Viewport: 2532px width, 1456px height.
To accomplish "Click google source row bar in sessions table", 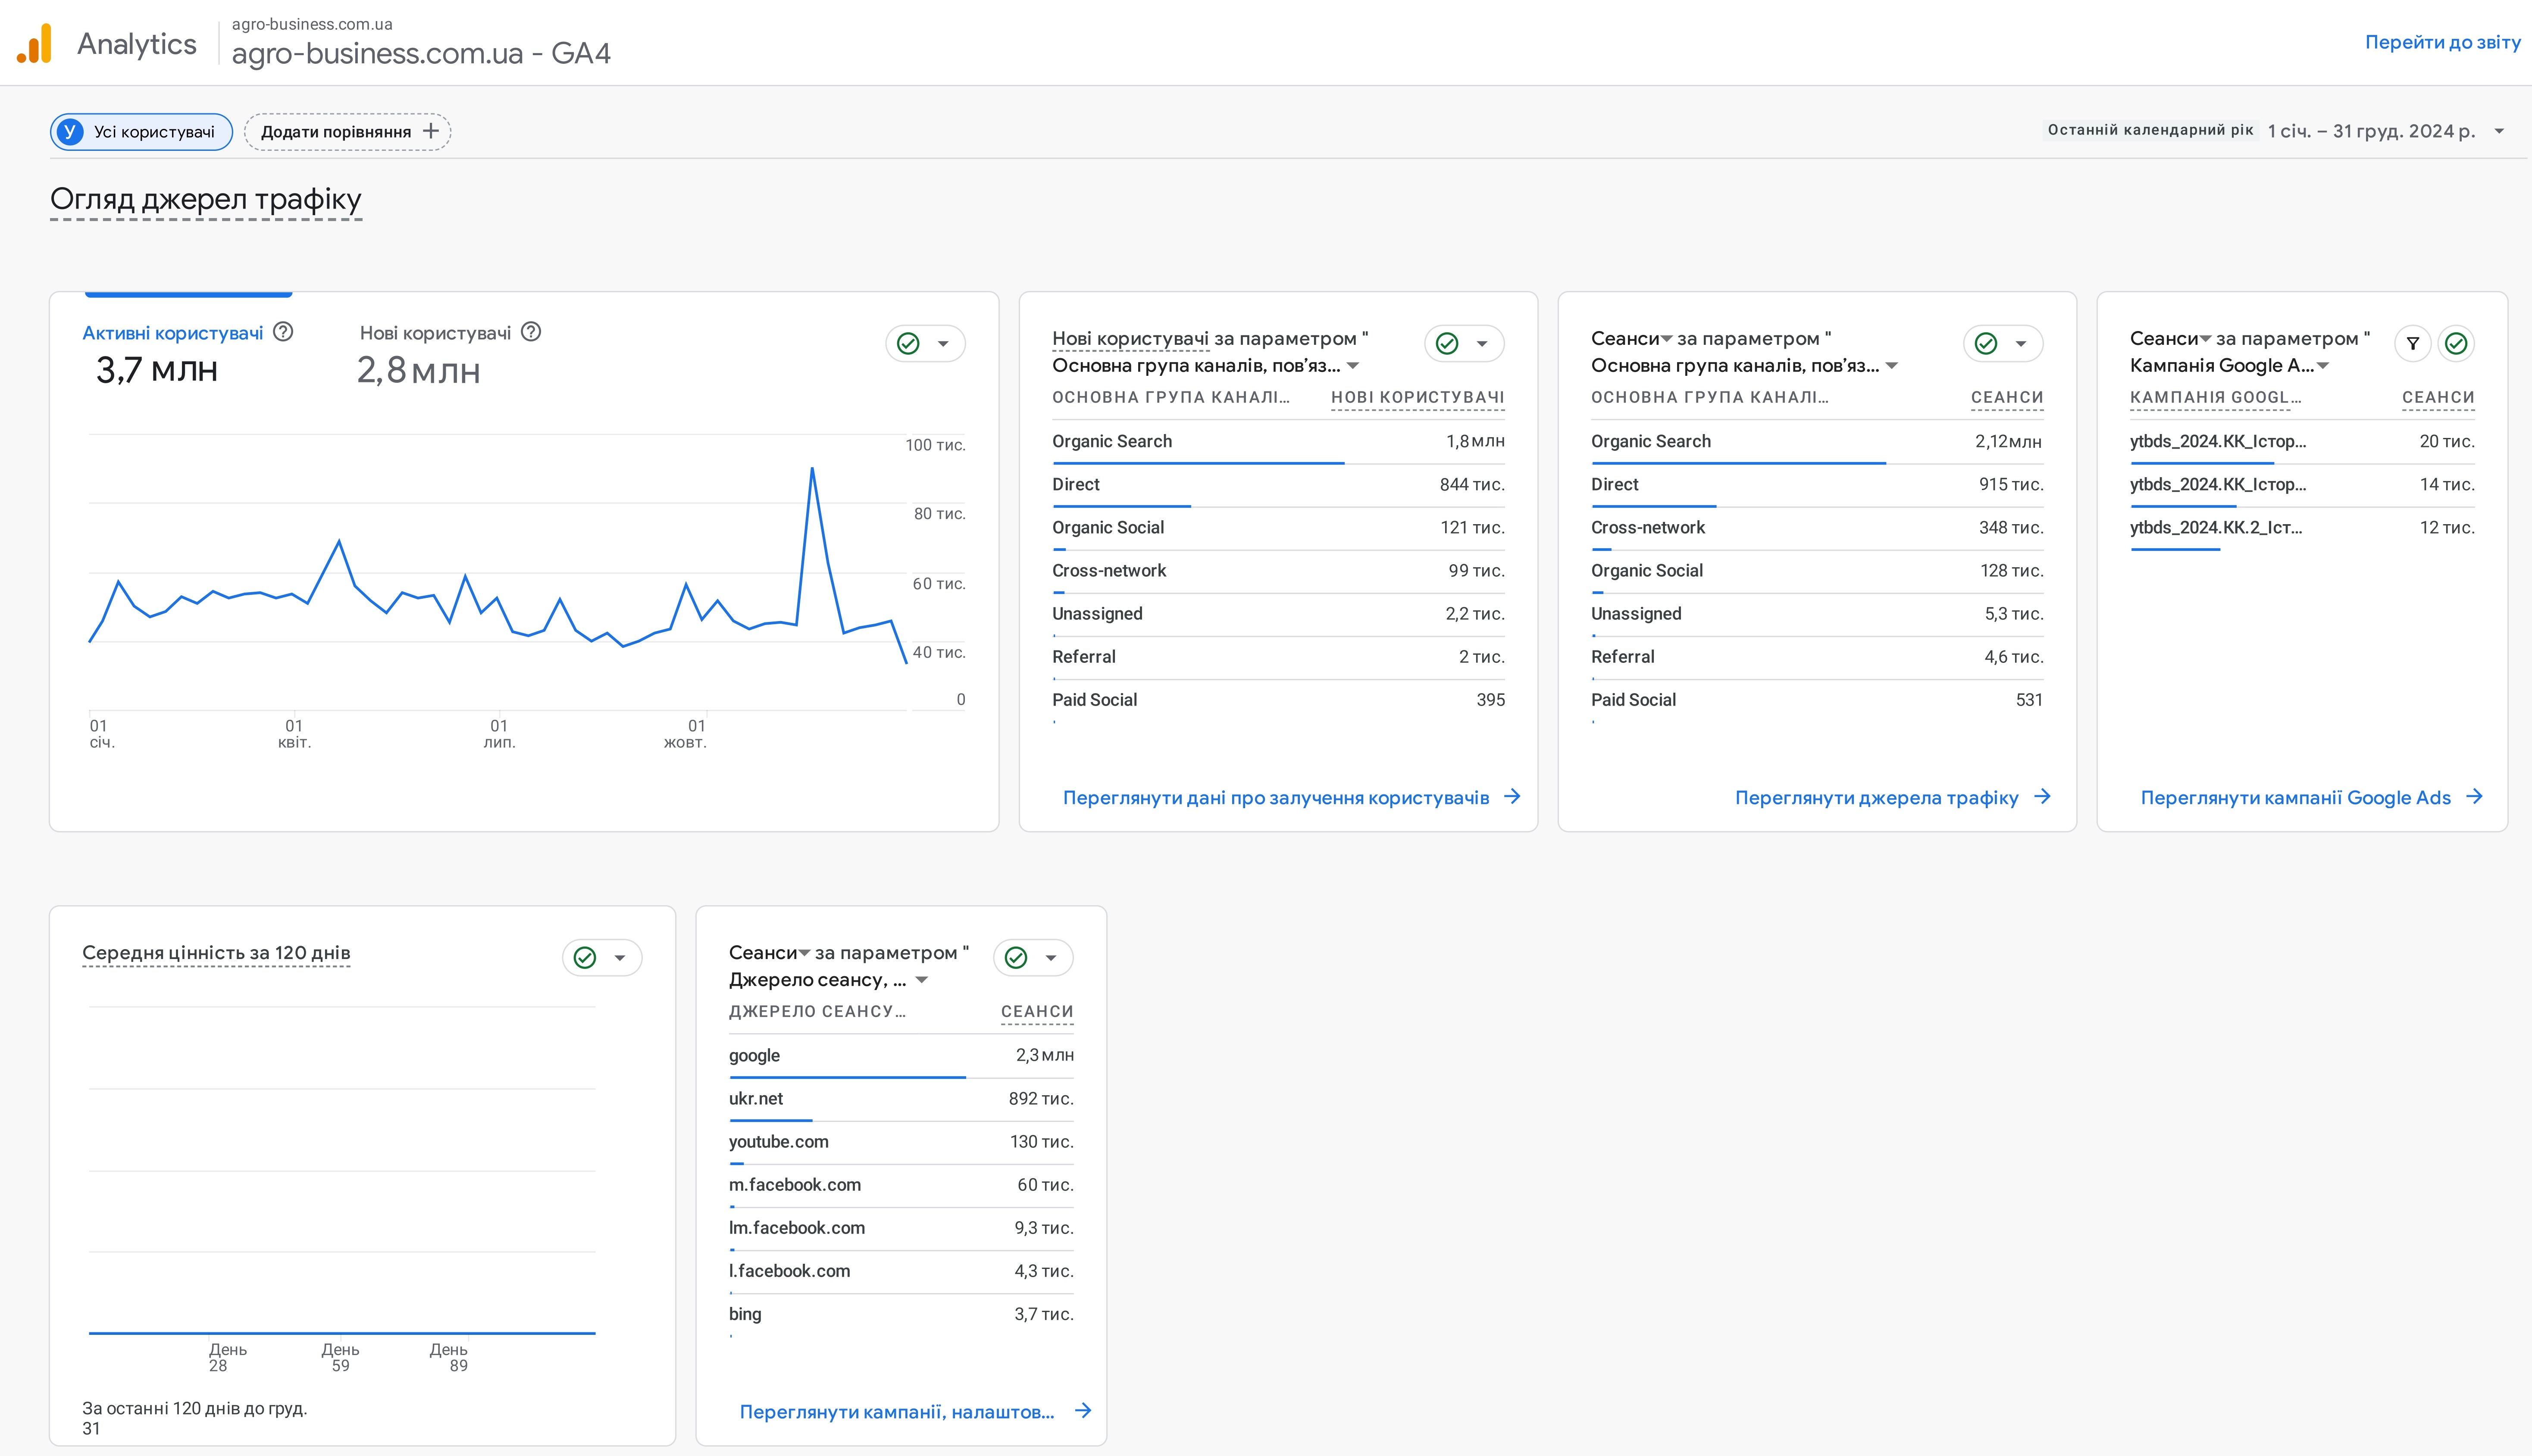I will point(848,1077).
